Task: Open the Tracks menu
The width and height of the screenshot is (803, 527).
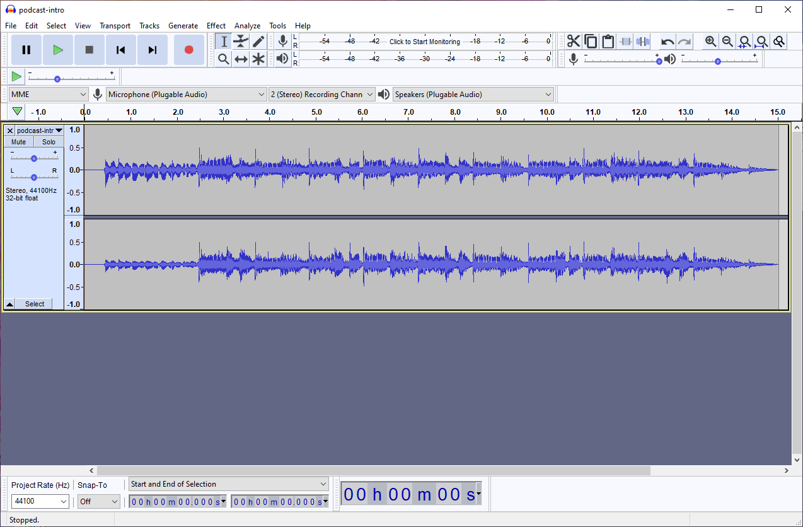Action: (x=149, y=26)
